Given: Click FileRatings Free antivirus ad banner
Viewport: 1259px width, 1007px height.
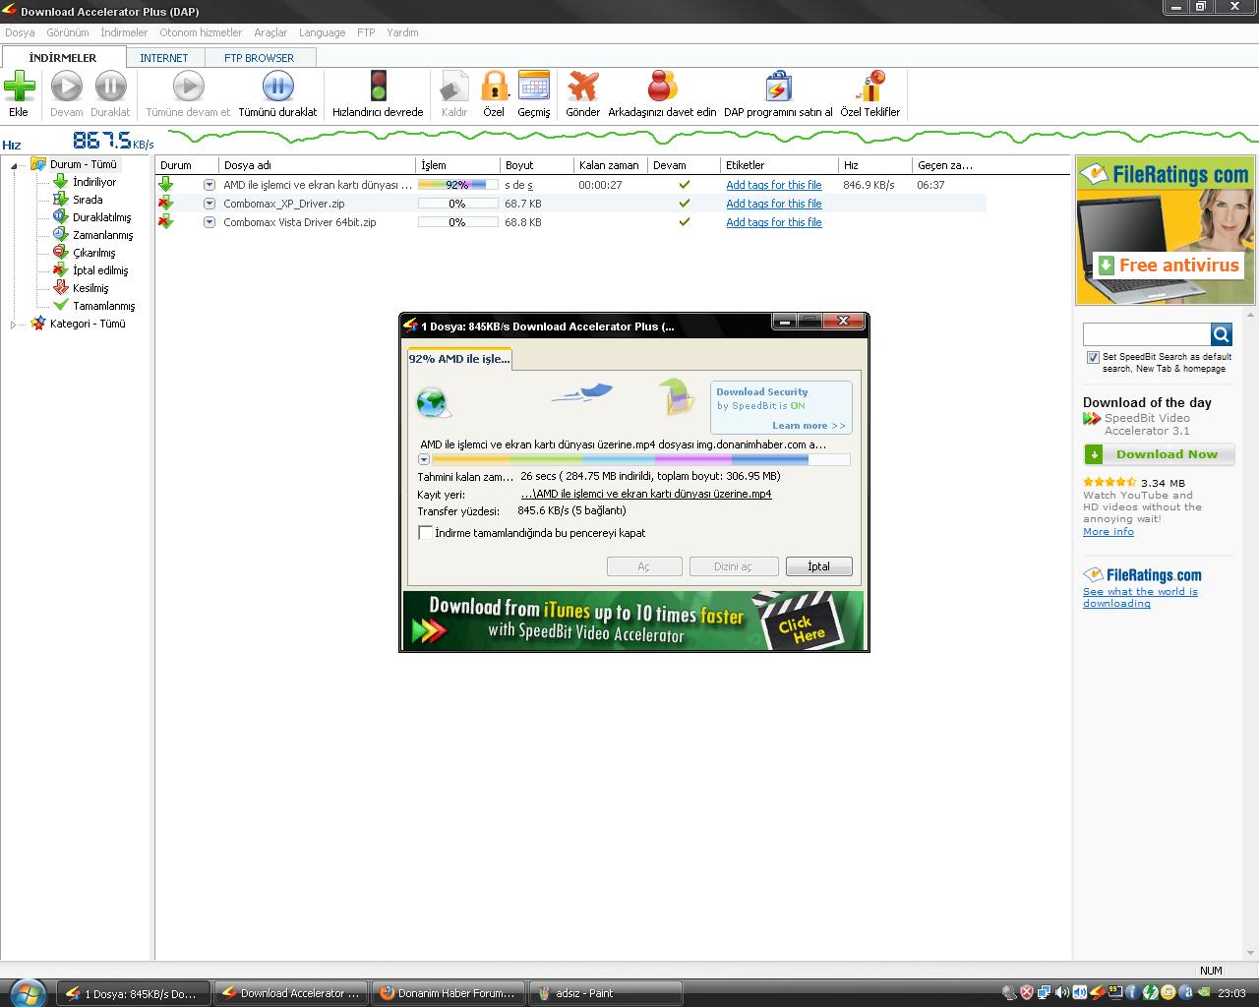Looking at the screenshot, I should (x=1166, y=230).
